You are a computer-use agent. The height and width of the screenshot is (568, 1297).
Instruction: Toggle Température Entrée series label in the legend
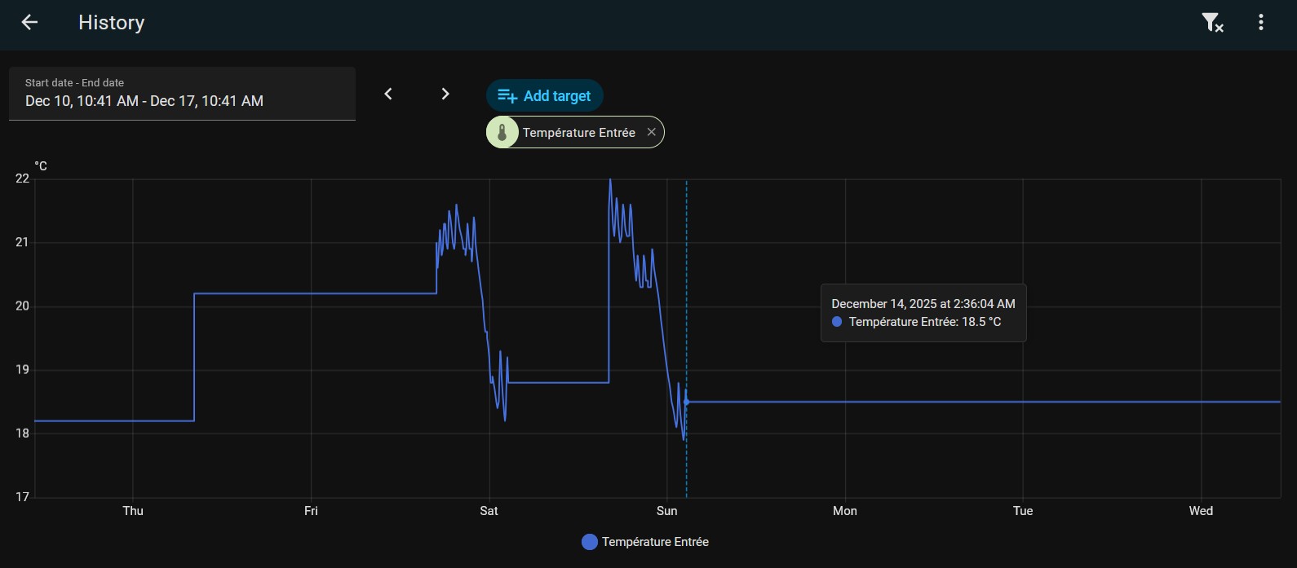pyautogui.click(x=655, y=542)
